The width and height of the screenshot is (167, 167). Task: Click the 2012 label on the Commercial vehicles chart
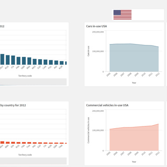[x=157, y=153]
